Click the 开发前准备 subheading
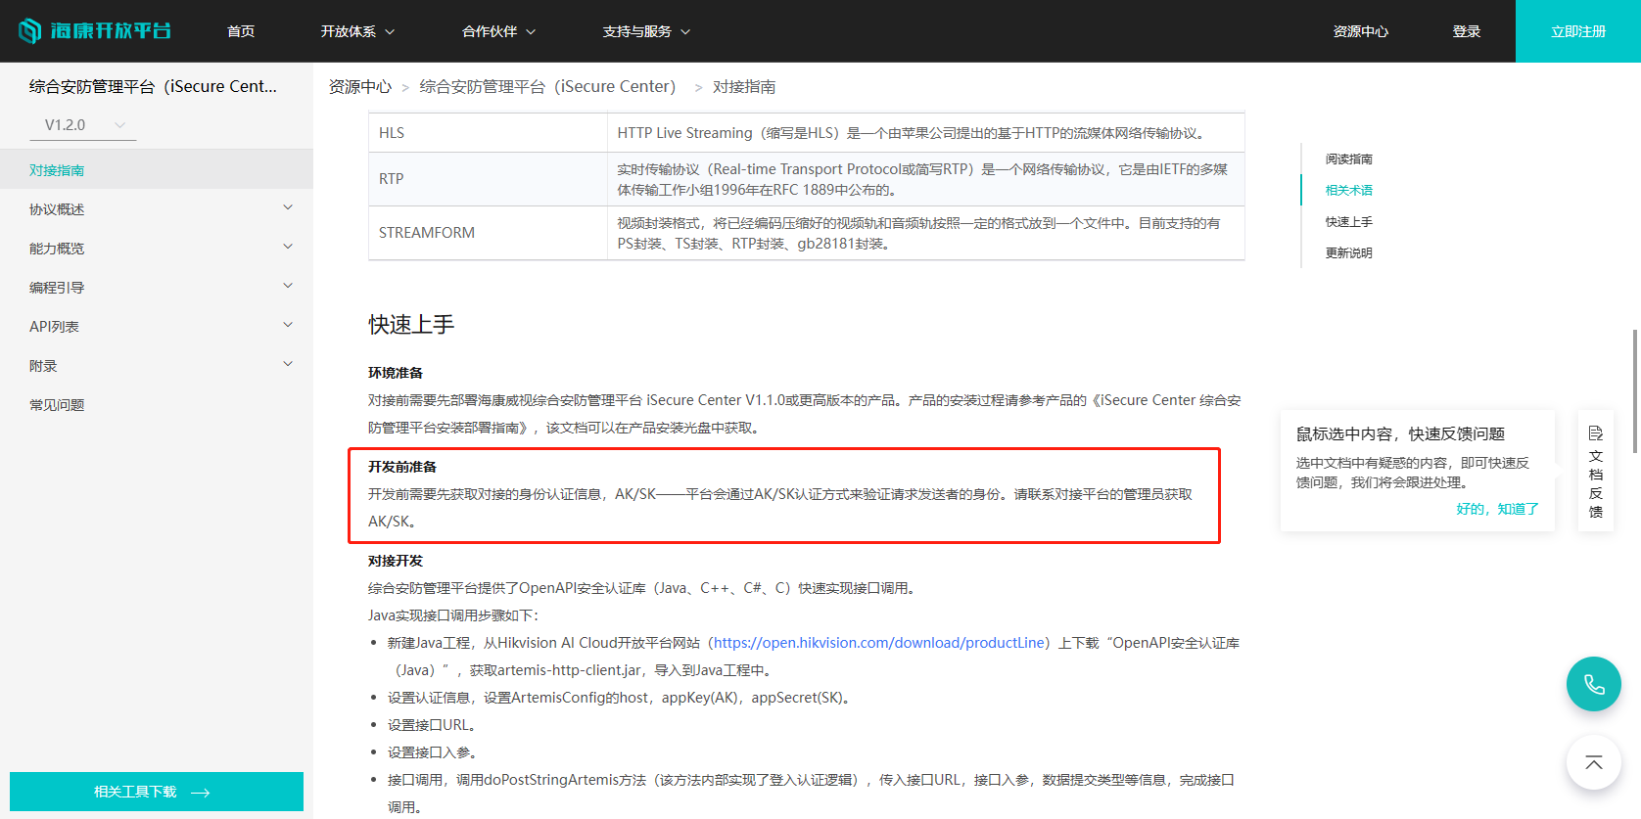 [402, 467]
